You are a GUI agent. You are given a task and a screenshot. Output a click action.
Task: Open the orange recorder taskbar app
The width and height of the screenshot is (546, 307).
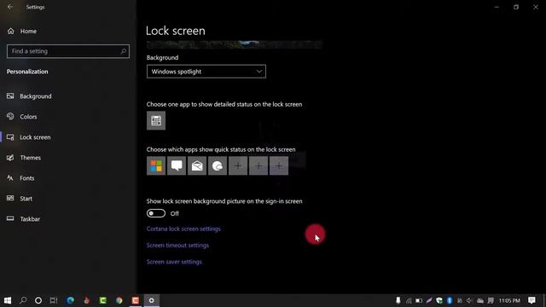pyautogui.click(x=136, y=300)
